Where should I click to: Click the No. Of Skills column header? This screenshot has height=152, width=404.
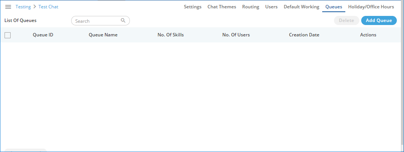click(x=170, y=35)
